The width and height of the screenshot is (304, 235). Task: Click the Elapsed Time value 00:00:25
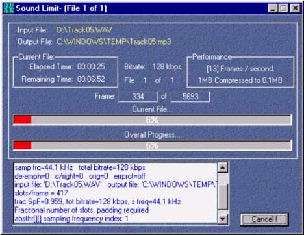pyautogui.click(x=91, y=66)
